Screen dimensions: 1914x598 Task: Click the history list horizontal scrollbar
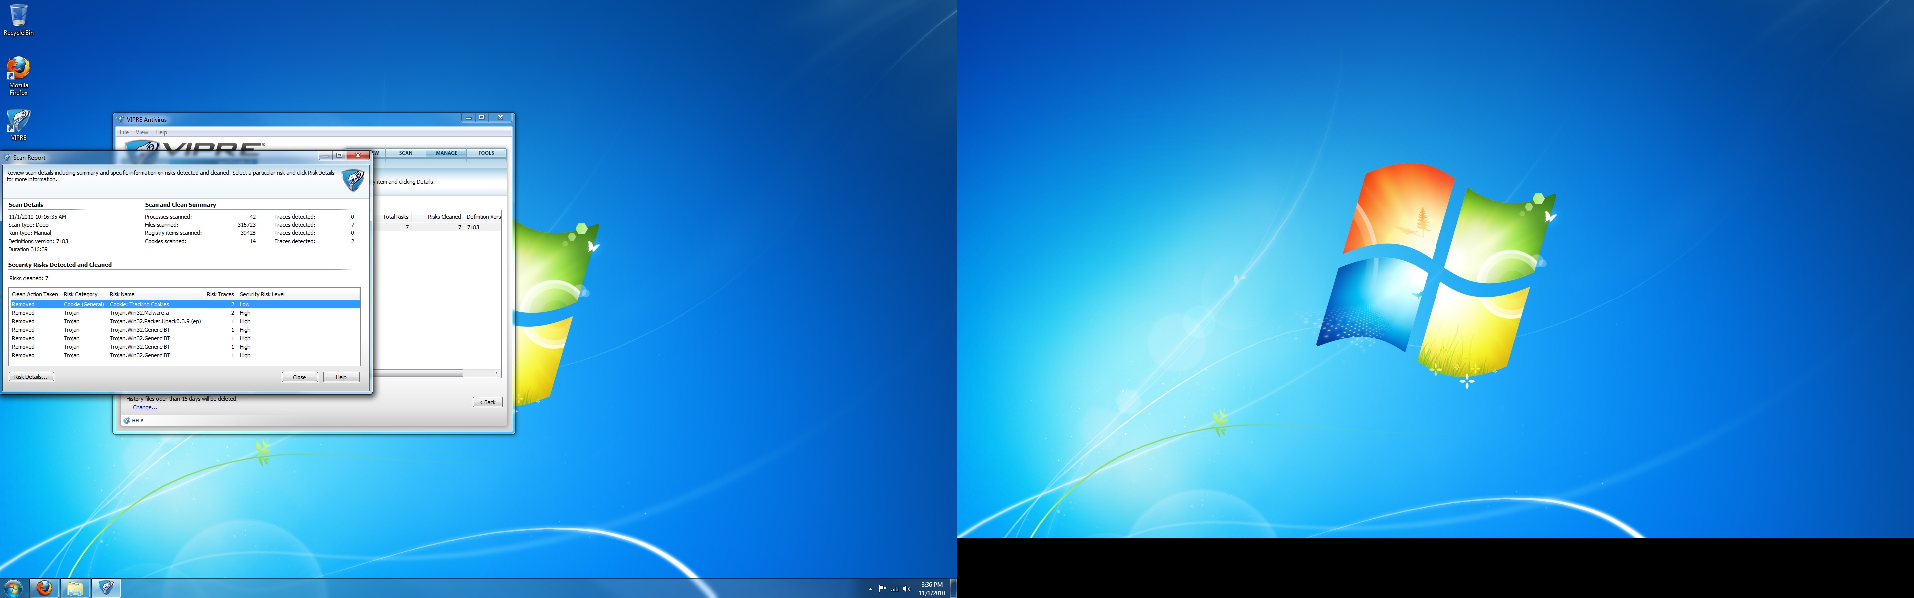point(418,373)
